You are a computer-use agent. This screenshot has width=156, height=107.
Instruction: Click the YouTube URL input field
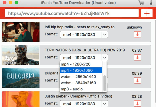click(72, 13)
